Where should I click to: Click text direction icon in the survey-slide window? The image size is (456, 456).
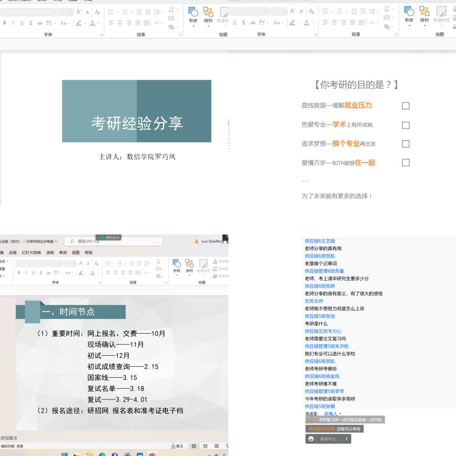click(387, 9)
